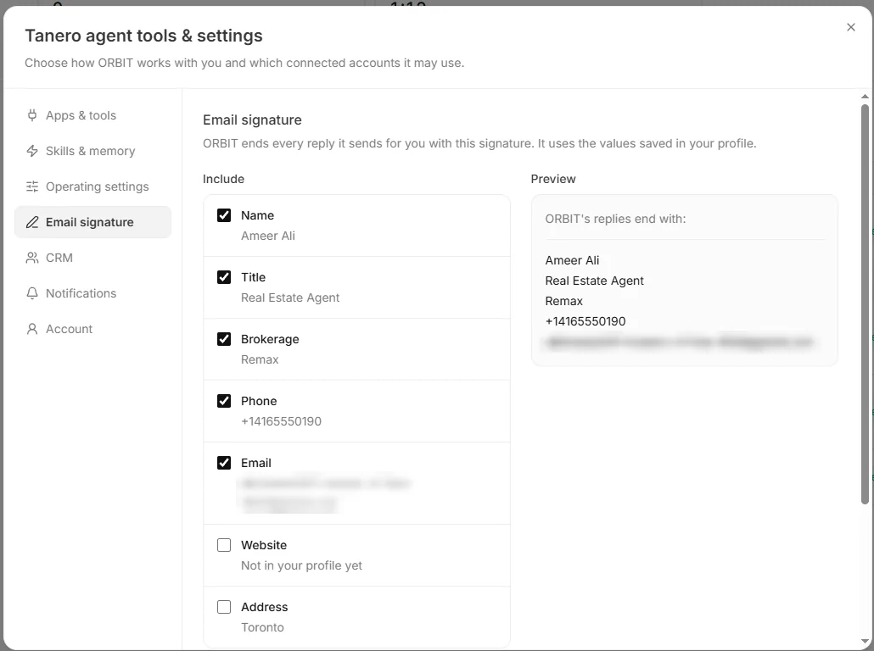
Task: Close the agent tools & settings dialog
Action: point(850,27)
